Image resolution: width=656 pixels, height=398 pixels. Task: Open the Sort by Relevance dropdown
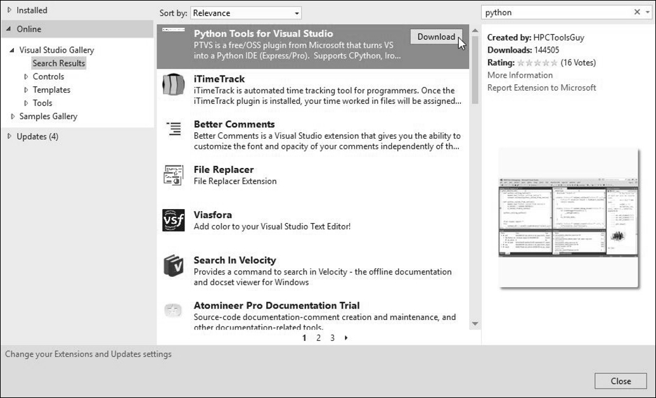point(246,13)
